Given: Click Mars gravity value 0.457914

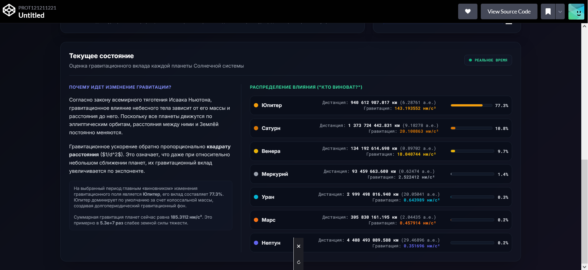Looking at the screenshot, I should coord(418,223).
